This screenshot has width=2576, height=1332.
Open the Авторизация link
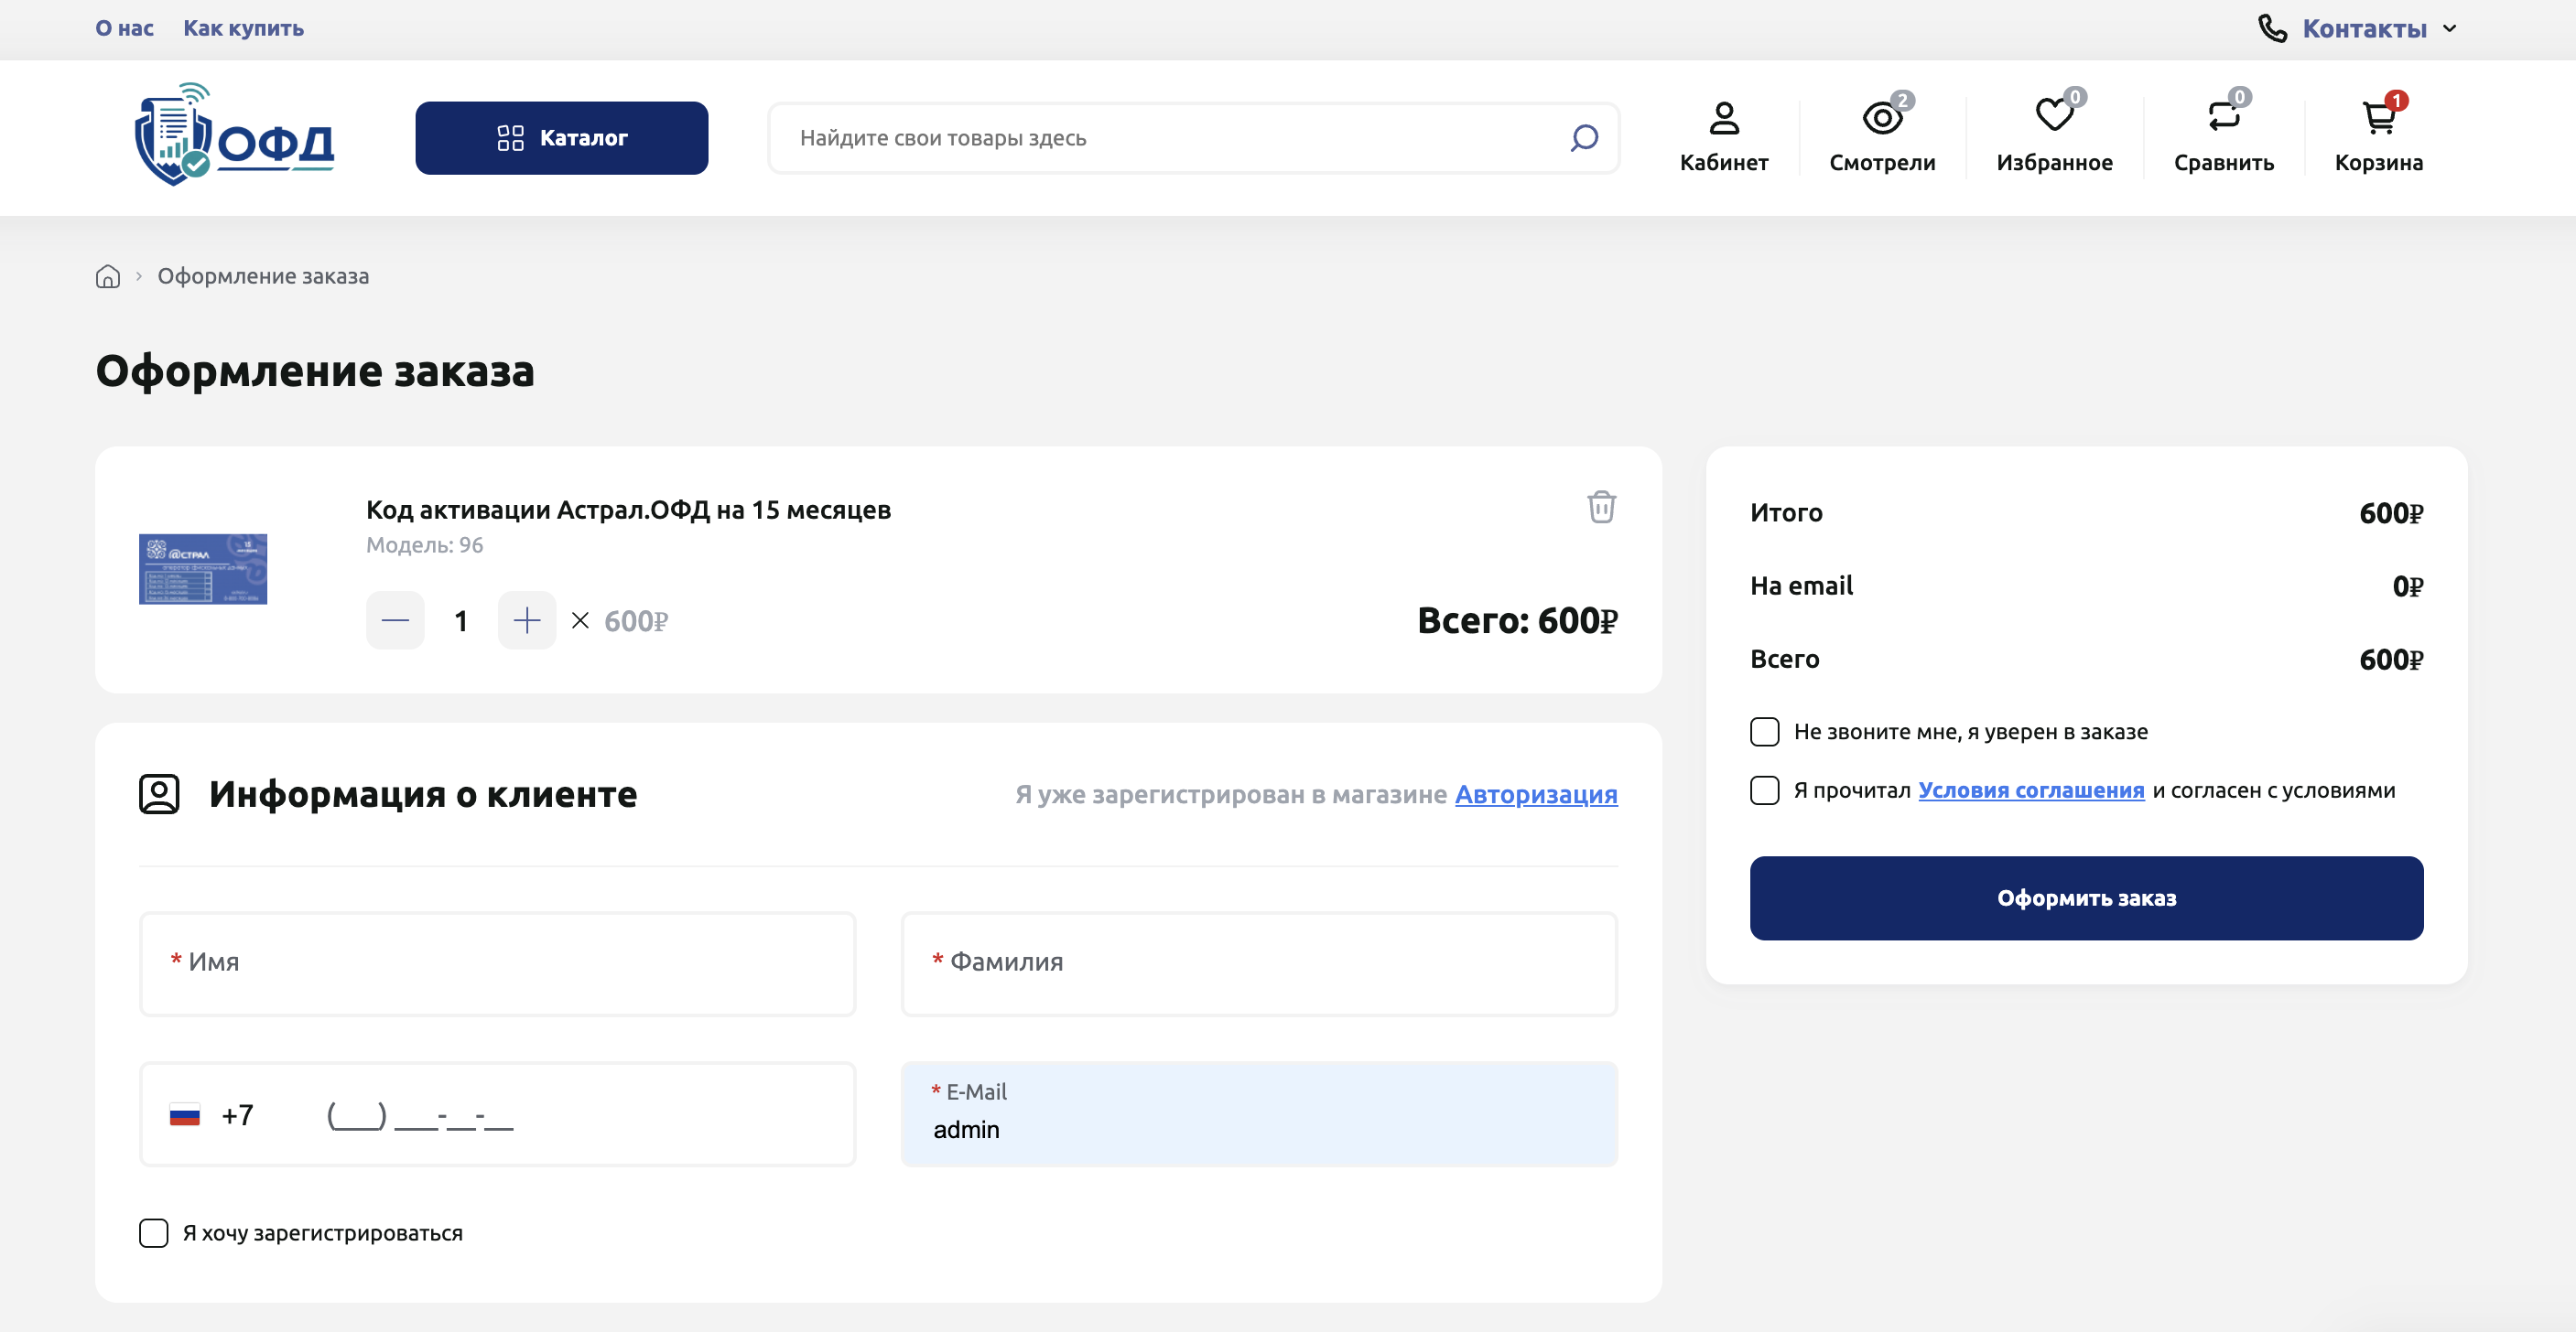[1536, 794]
